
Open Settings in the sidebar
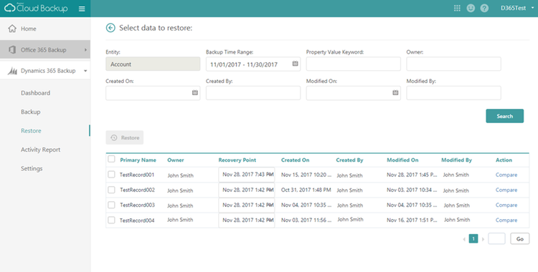click(32, 168)
